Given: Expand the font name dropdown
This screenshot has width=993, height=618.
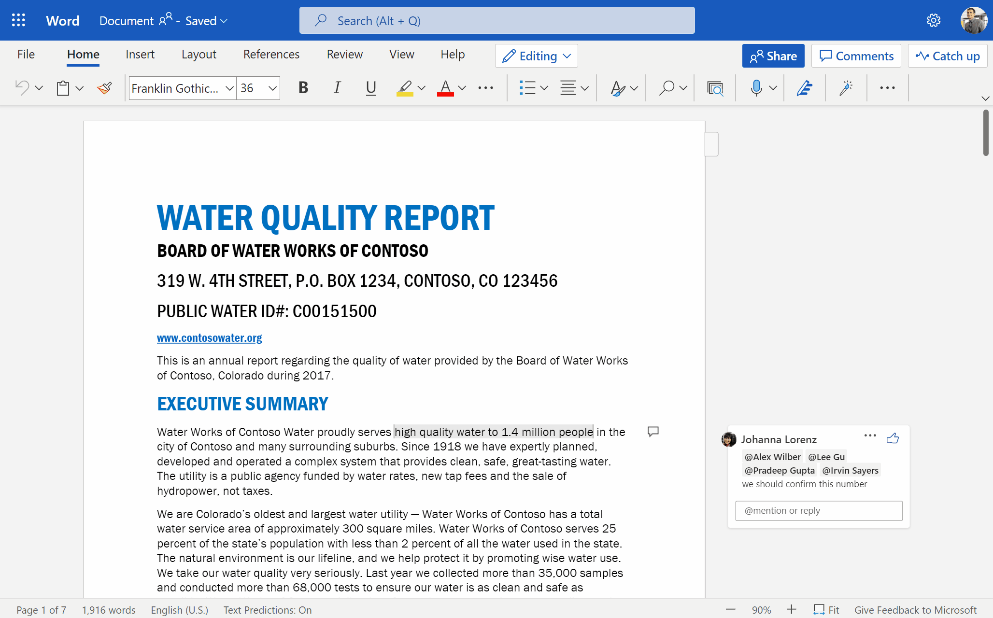Looking at the screenshot, I should point(227,87).
